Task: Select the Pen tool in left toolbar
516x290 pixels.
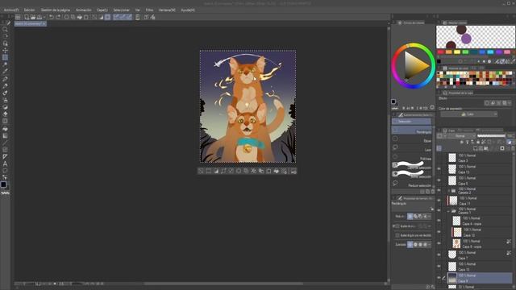Action: pyautogui.click(x=5, y=79)
